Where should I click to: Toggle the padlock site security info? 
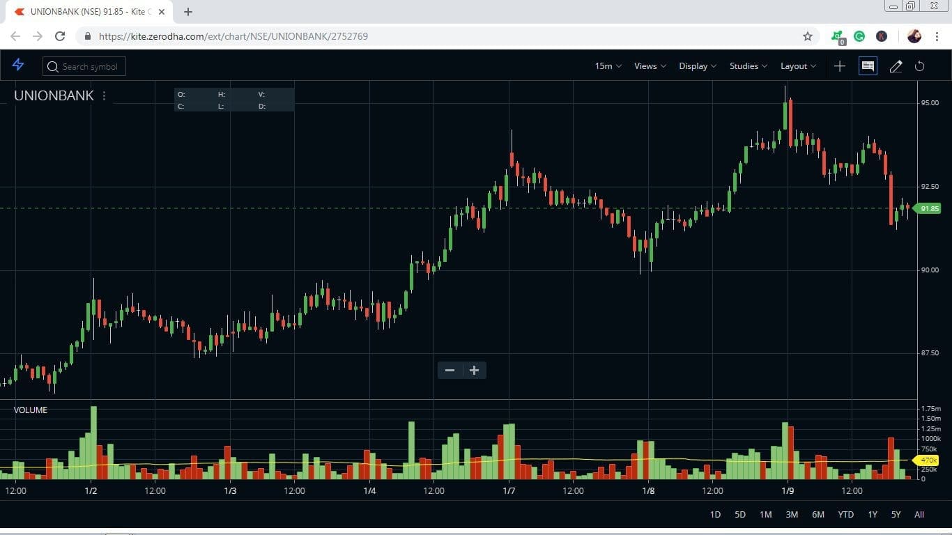pyautogui.click(x=88, y=36)
